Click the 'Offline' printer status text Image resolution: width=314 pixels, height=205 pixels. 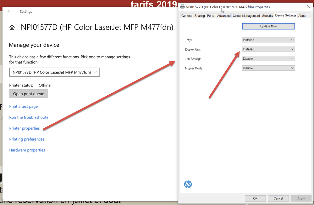44,85
